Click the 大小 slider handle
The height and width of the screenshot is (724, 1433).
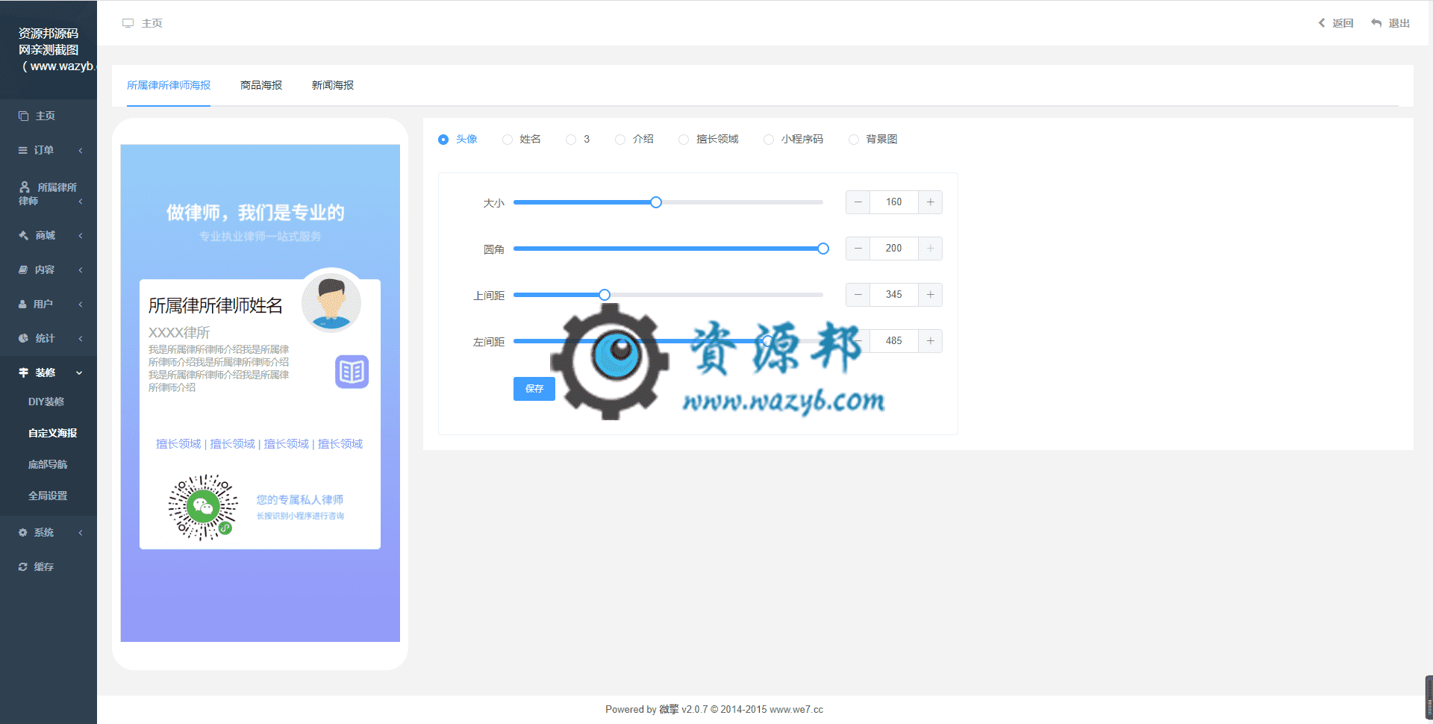tap(656, 202)
